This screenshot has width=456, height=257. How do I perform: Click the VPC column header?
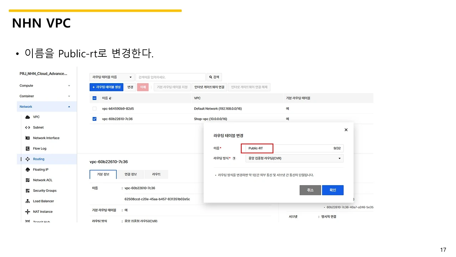point(197,98)
